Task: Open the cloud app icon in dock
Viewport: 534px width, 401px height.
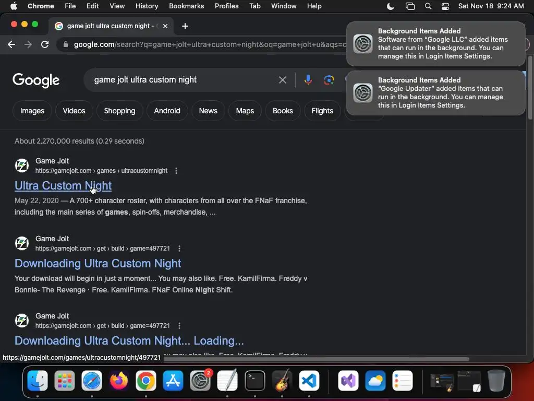Action: tap(375, 381)
